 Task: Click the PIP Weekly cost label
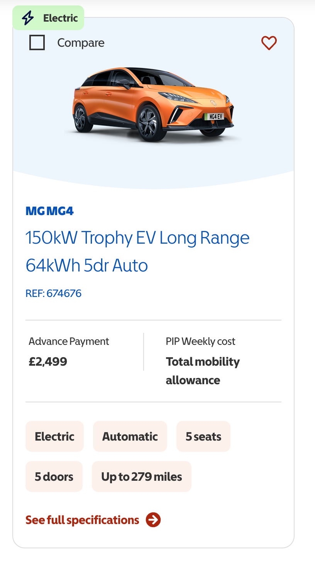[x=200, y=341]
